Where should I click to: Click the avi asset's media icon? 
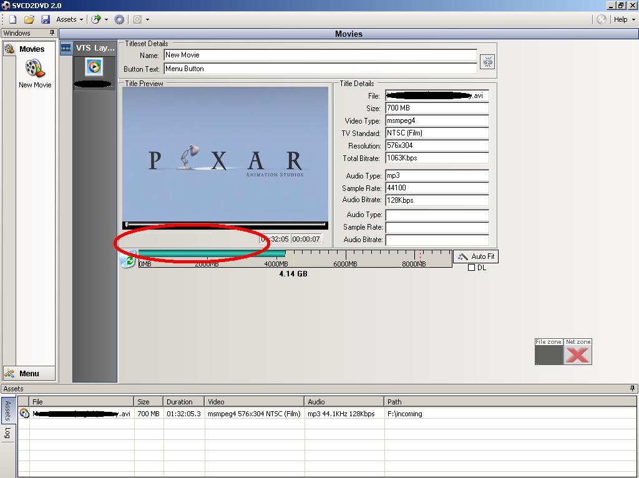coord(24,413)
